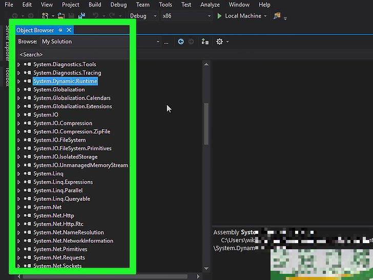Click the edit custom component set ellipsis
Screen dimensions: 373x280
[x=166, y=42]
